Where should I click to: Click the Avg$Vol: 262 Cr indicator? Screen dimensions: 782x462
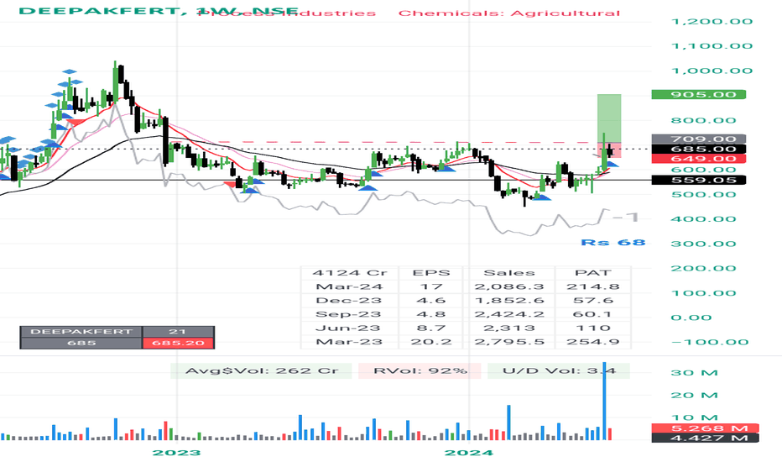pos(261,370)
